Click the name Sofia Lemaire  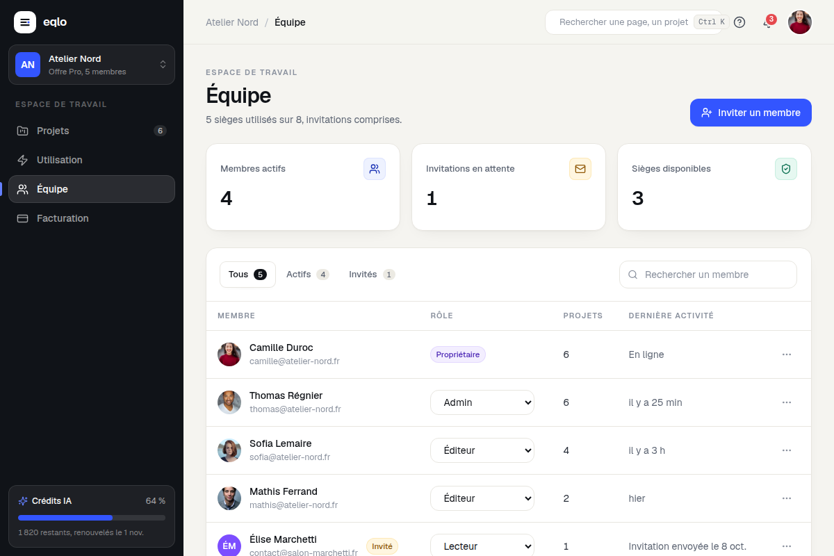coord(281,443)
